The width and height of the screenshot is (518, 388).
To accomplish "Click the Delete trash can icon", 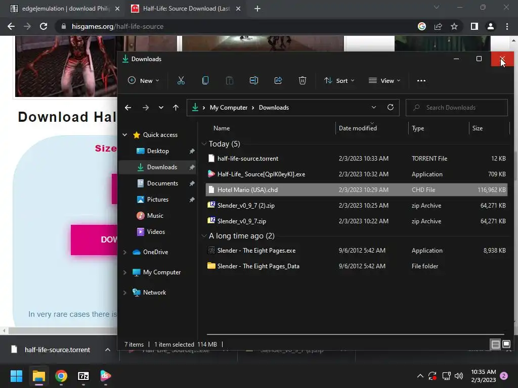I will coord(303,80).
